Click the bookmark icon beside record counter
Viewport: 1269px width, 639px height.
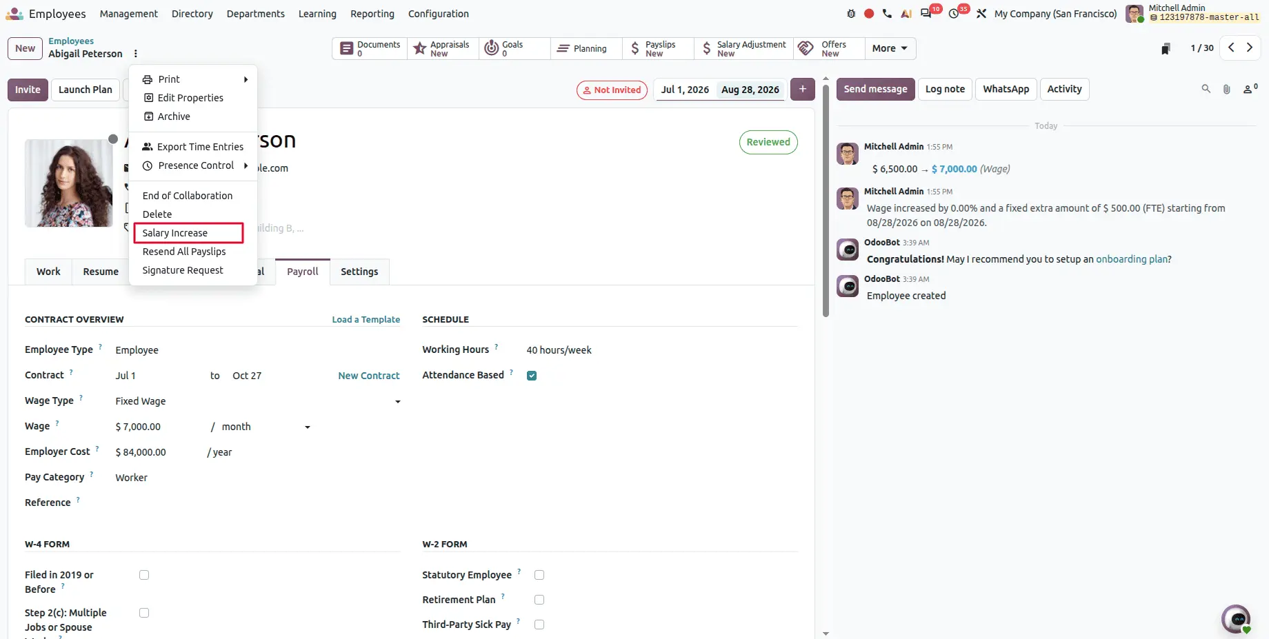(x=1166, y=48)
